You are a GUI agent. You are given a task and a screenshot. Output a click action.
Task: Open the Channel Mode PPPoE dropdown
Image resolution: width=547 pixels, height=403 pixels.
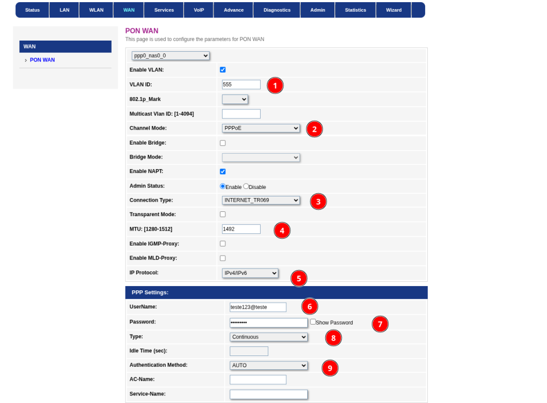coord(261,128)
